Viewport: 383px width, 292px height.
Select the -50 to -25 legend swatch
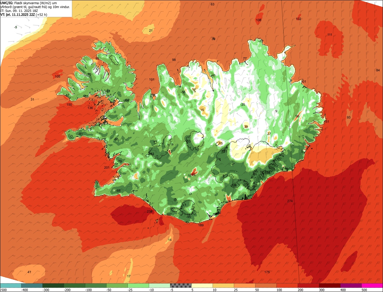point(117,285)
